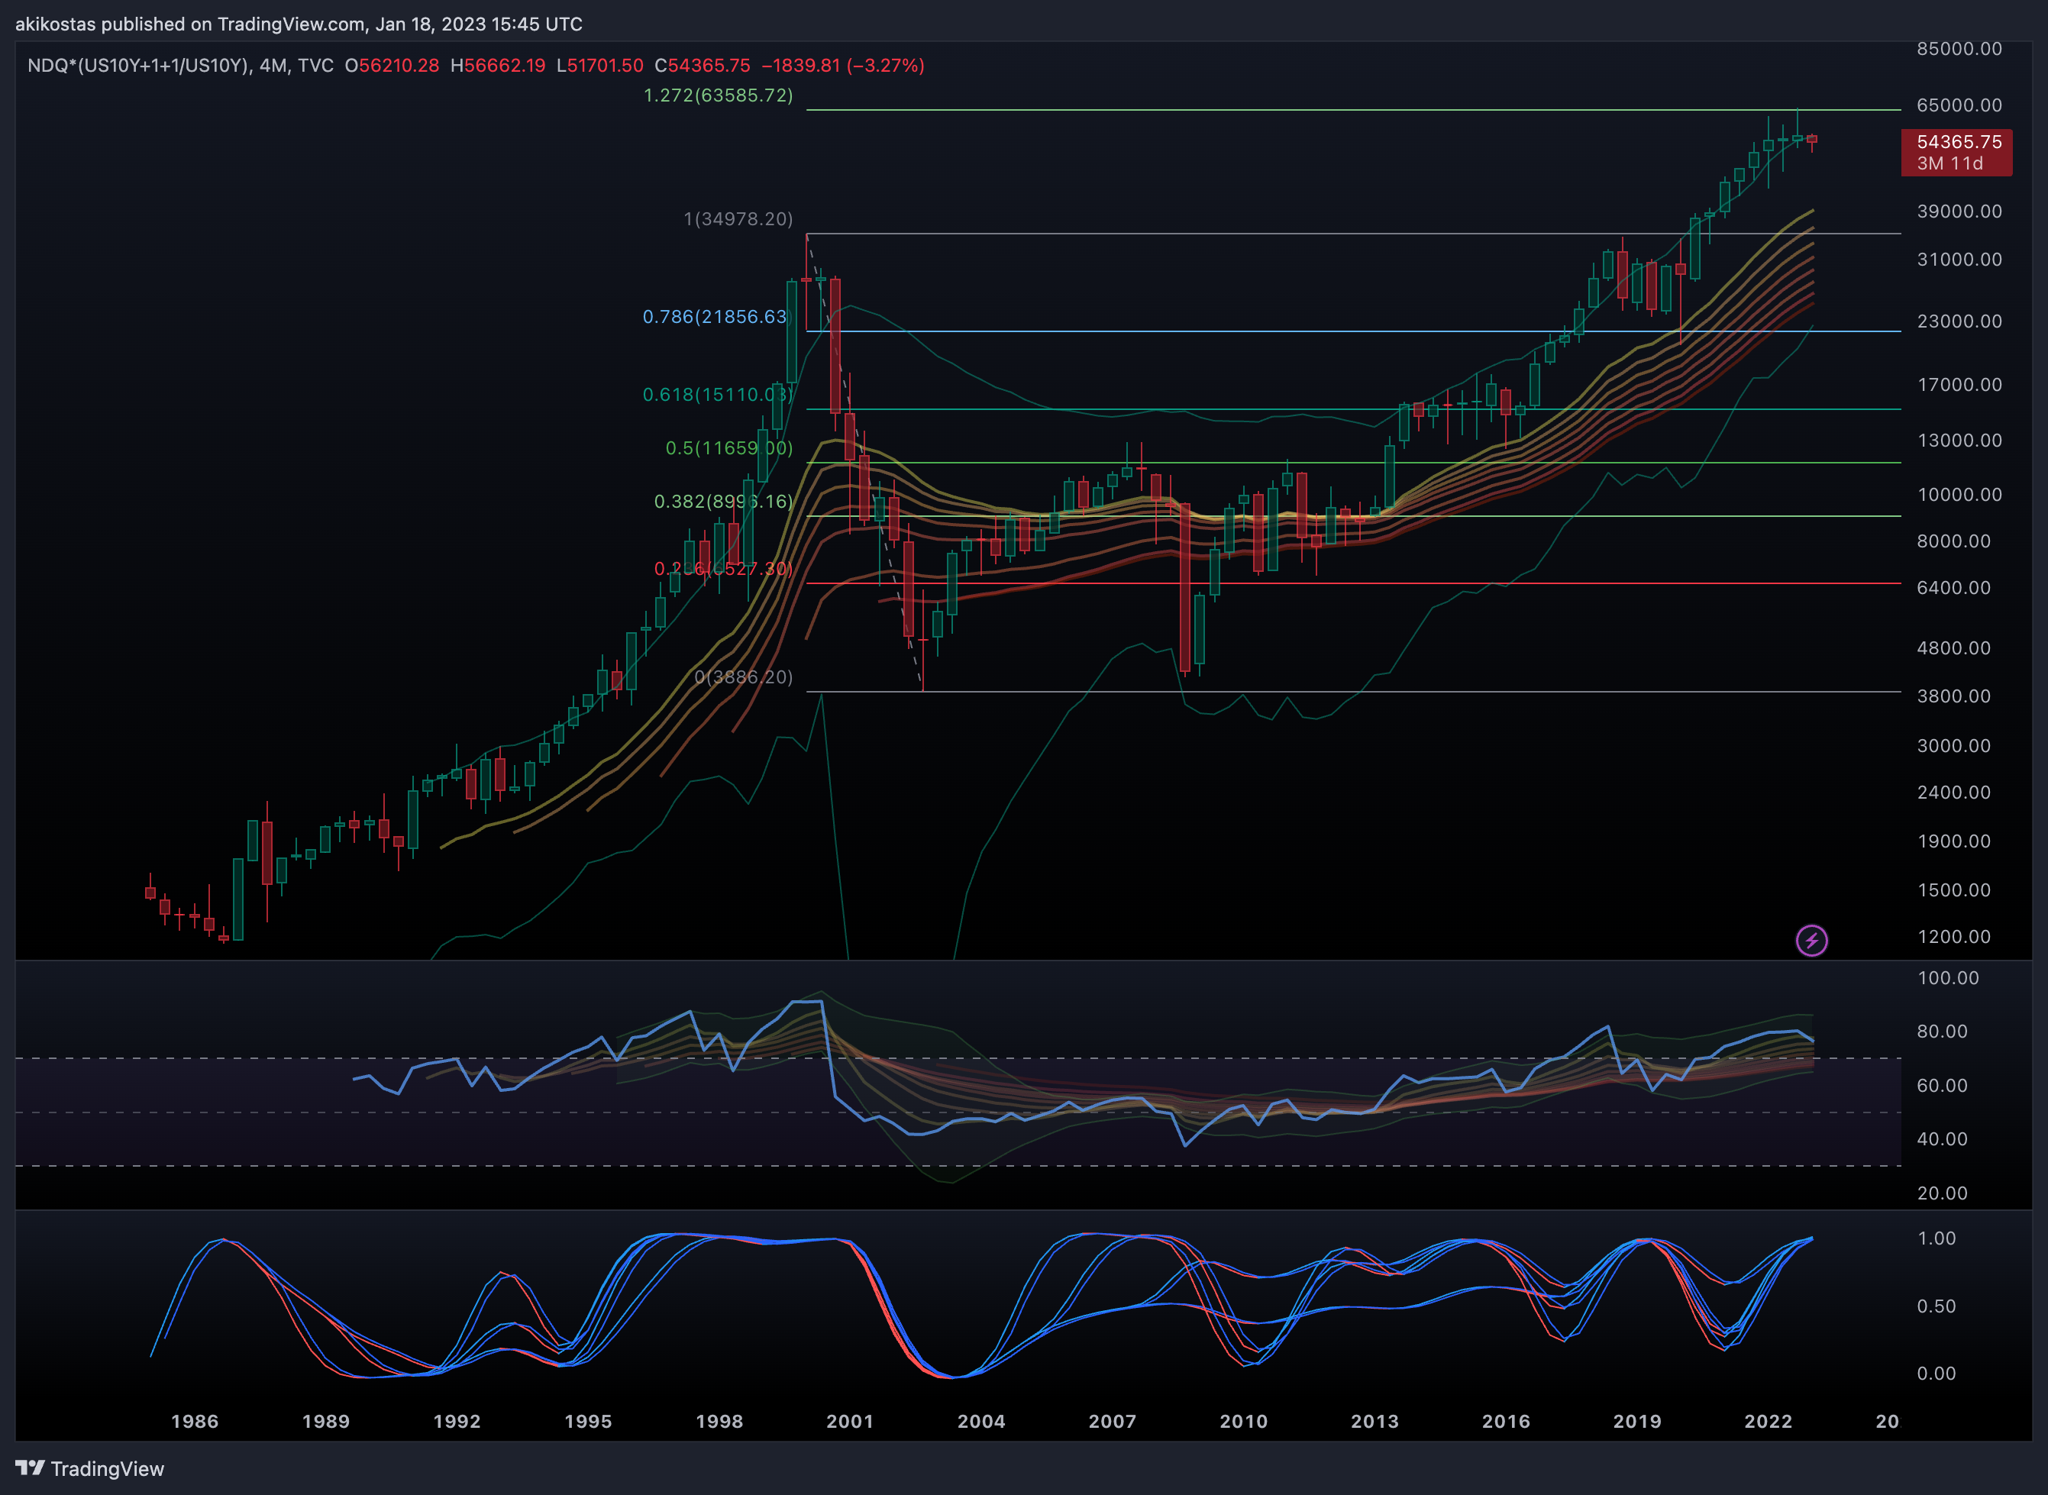The image size is (2048, 1495).
Task: Click the 85000.00 price axis label
Action: pyautogui.click(x=1959, y=49)
